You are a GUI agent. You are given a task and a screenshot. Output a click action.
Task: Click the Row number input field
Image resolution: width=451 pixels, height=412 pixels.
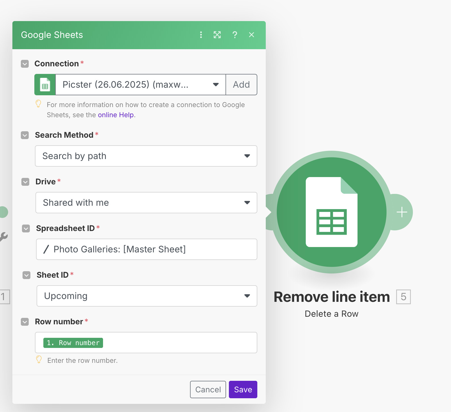(x=146, y=343)
